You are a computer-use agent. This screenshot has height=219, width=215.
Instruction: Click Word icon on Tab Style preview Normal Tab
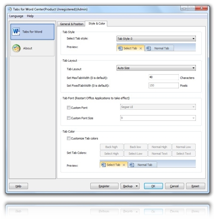click(x=148, y=48)
